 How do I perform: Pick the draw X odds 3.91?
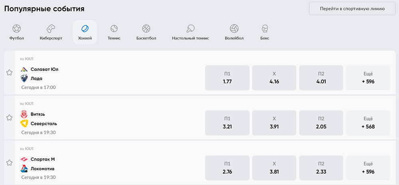coord(274,123)
